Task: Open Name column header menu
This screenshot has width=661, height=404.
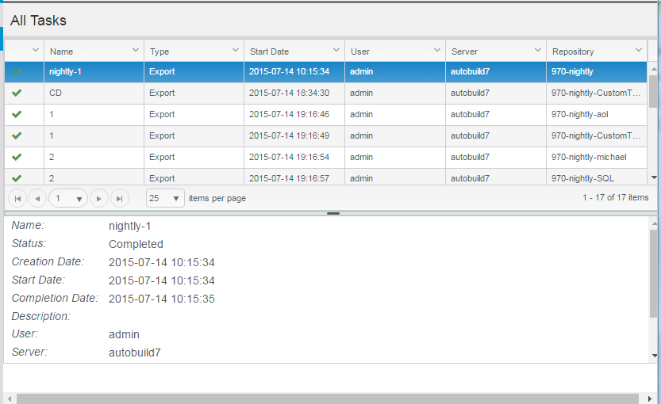Action: [x=136, y=50]
